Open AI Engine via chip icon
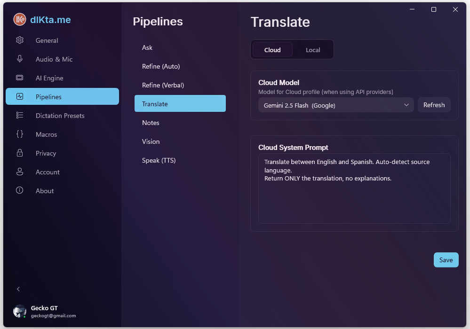The image size is (470, 329). pos(20,78)
